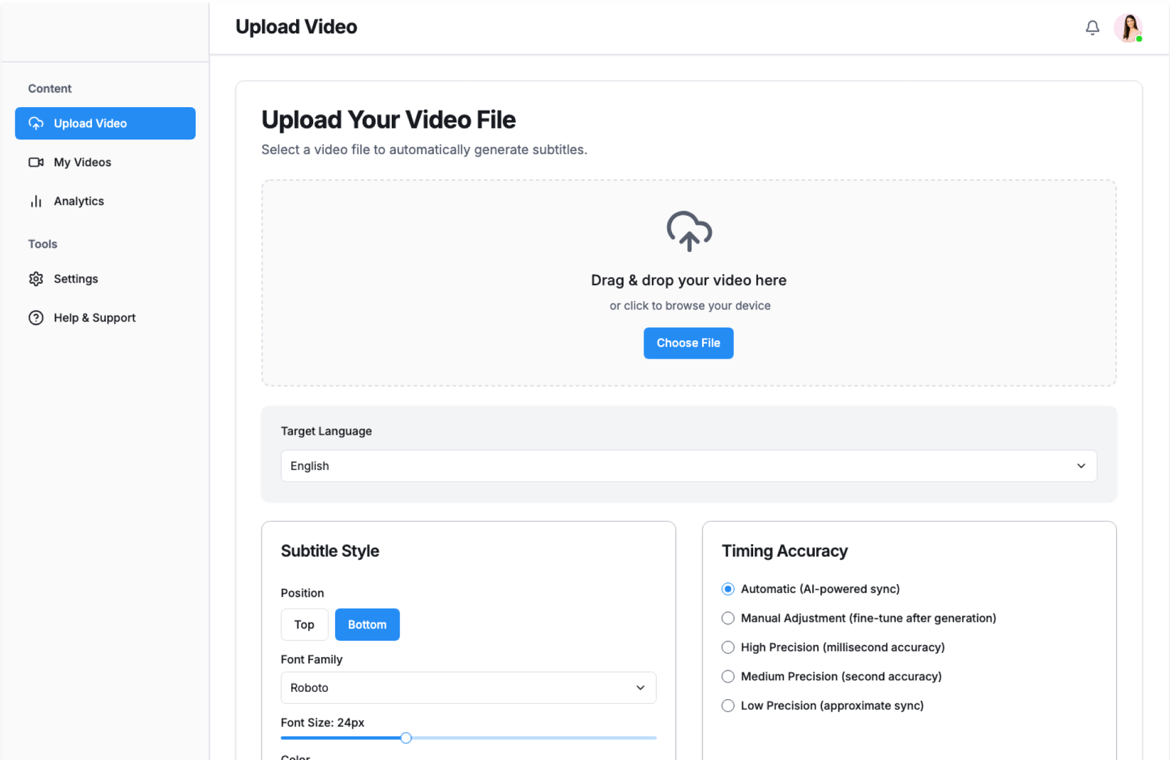Open the user profile avatar
The image size is (1170, 760).
(1128, 27)
